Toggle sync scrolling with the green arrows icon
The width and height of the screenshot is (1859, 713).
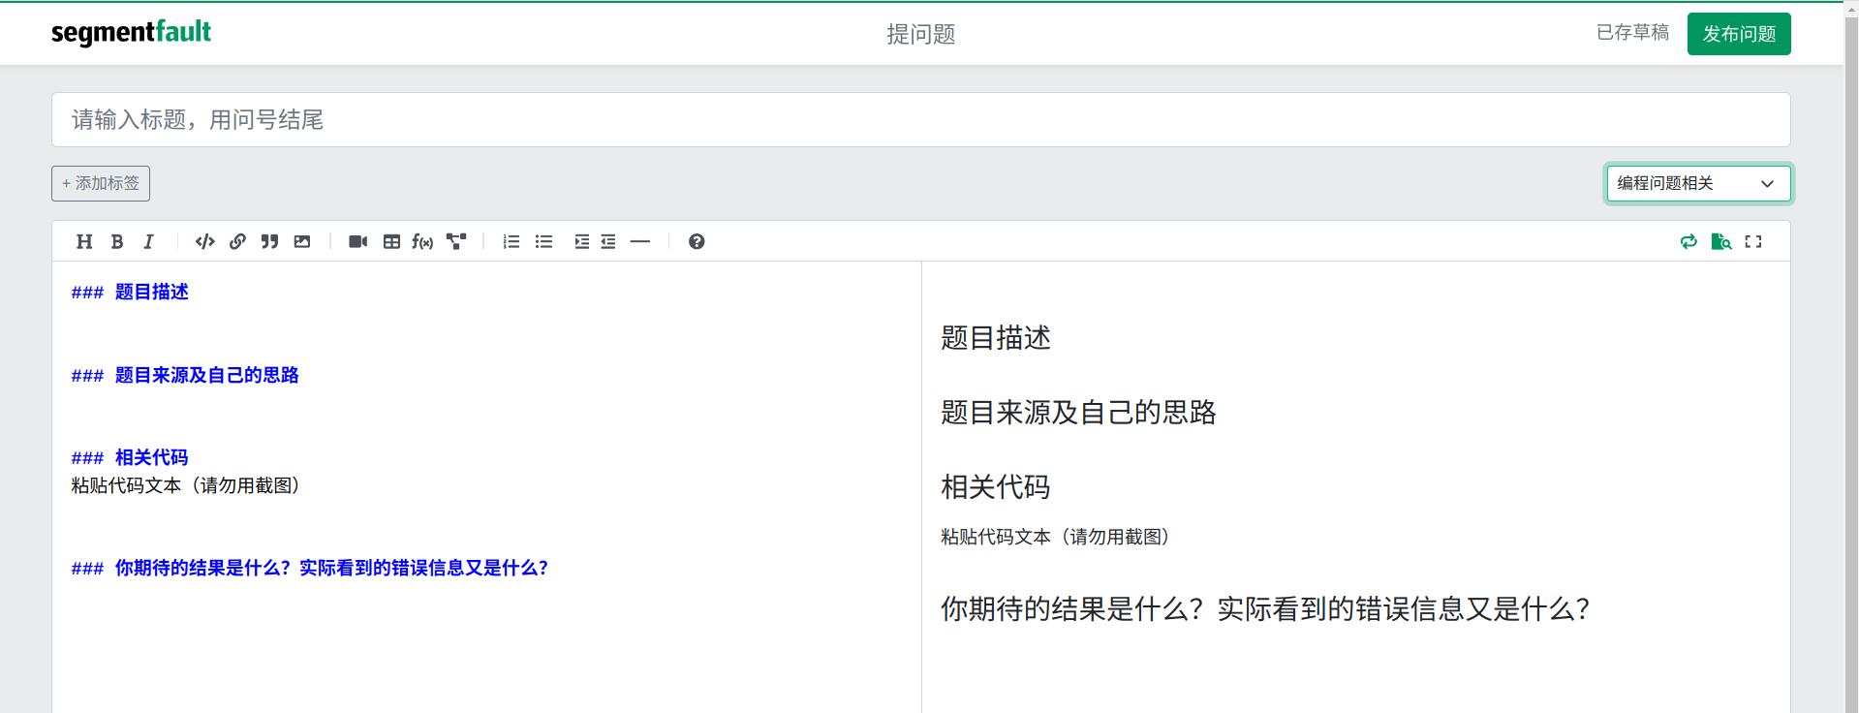click(x=1689, y=241)
